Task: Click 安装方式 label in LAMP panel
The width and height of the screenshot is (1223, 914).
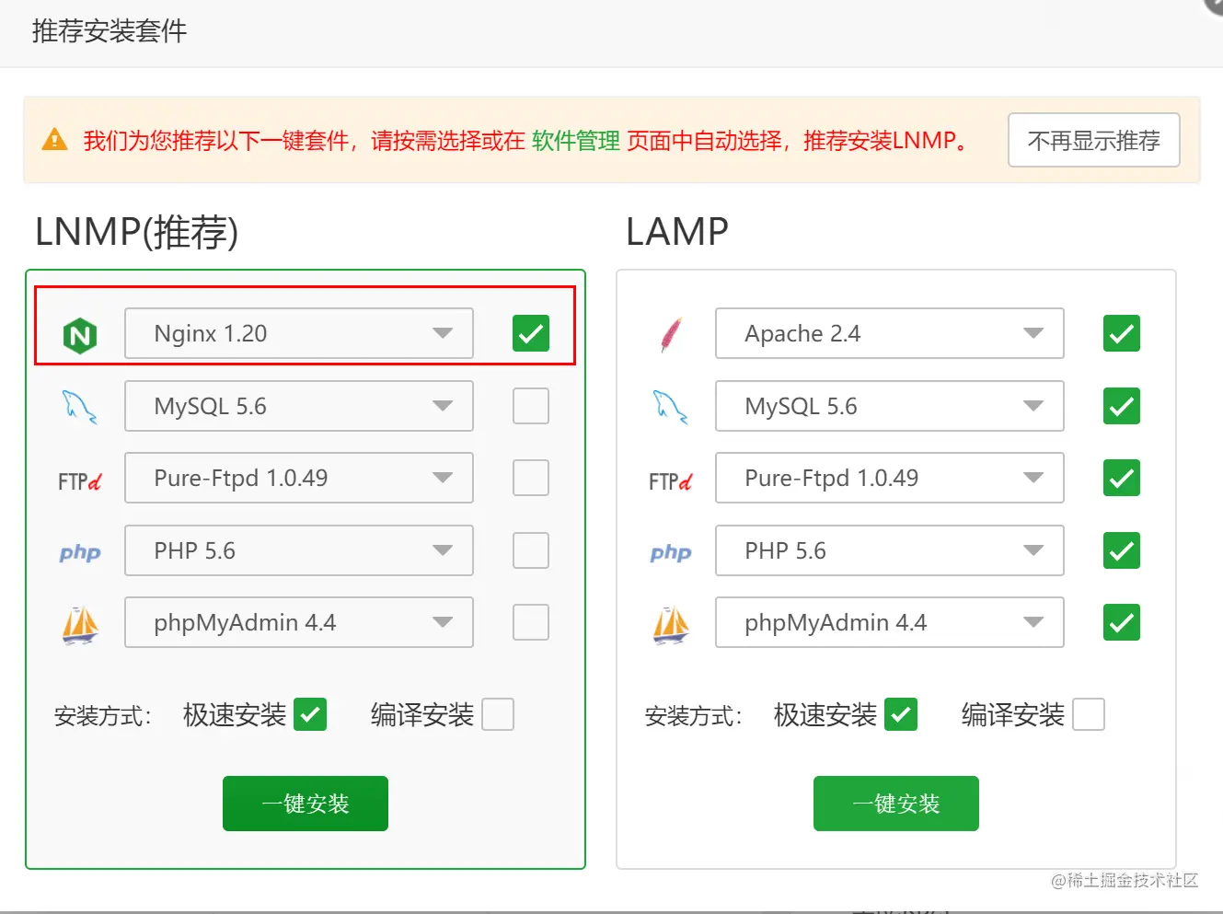Action: click(694, 716)
